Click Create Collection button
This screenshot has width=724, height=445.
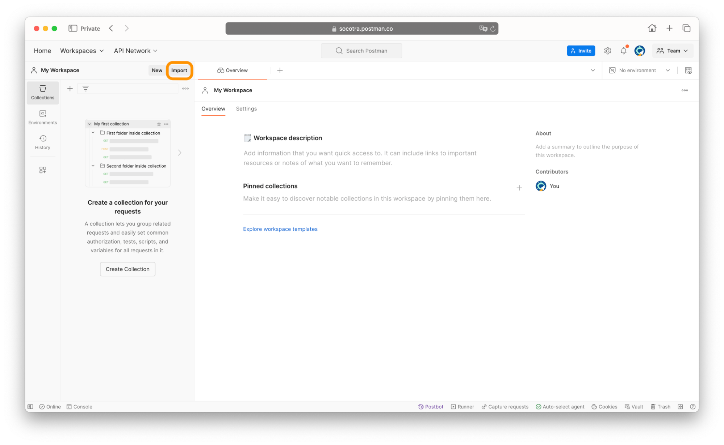tap(127, 269)
